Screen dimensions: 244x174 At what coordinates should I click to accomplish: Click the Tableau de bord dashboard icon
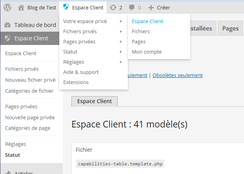(7, 25)
